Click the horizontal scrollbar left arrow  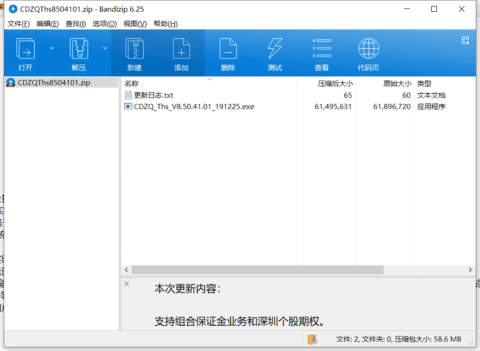pos(126,270)
